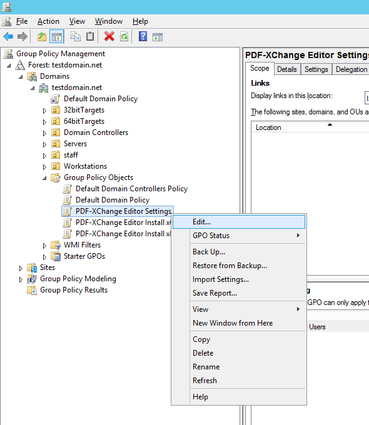Click the Paste clipboard toolbar icon
Viewport: 369px width, 425px height.
pyautogui.click(x=90, y=36)
